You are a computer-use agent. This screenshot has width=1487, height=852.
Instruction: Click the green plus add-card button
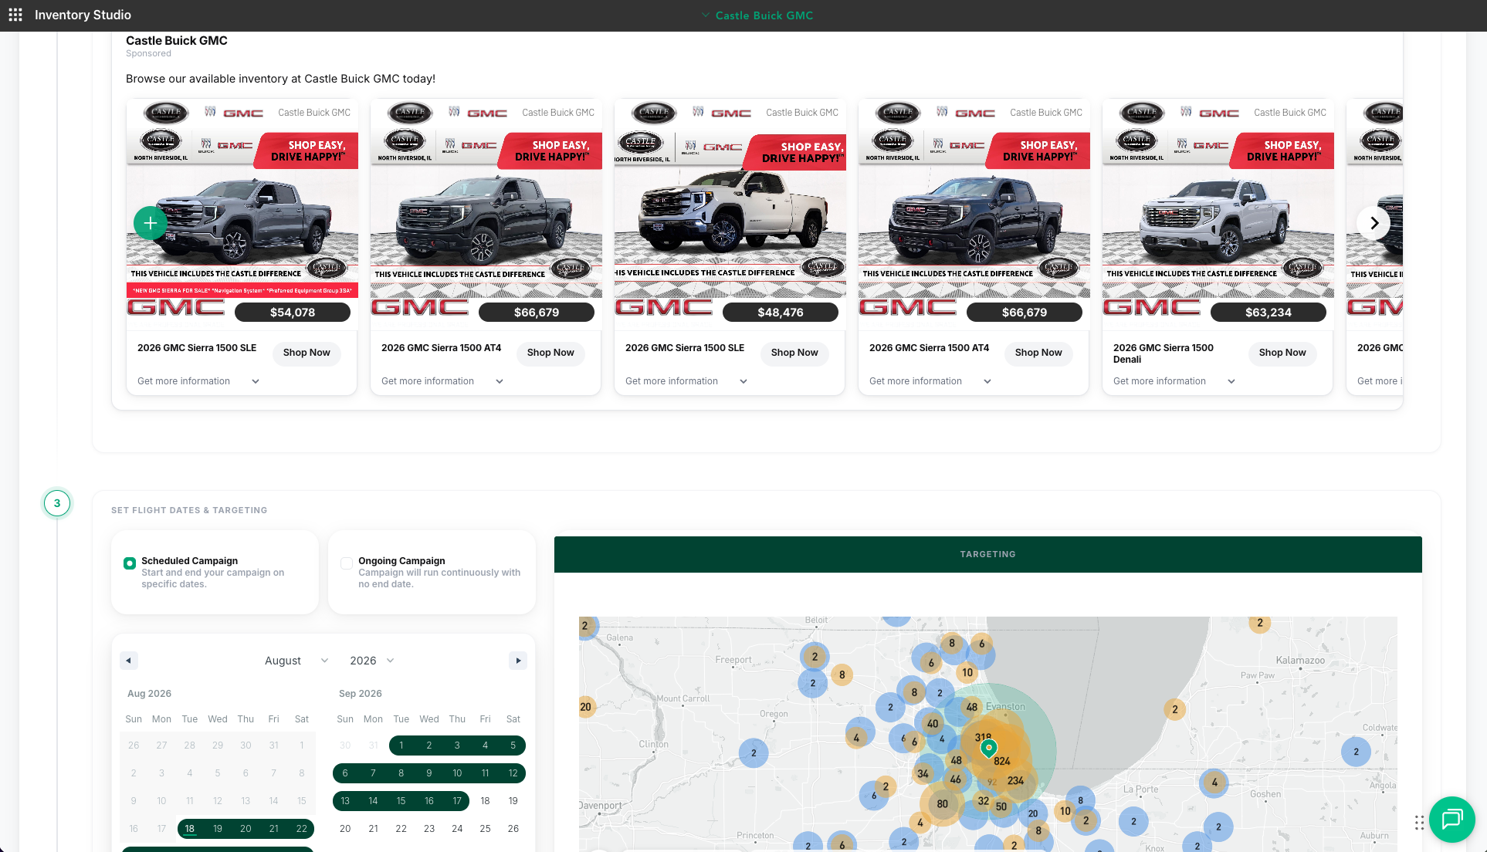[151, 224]
